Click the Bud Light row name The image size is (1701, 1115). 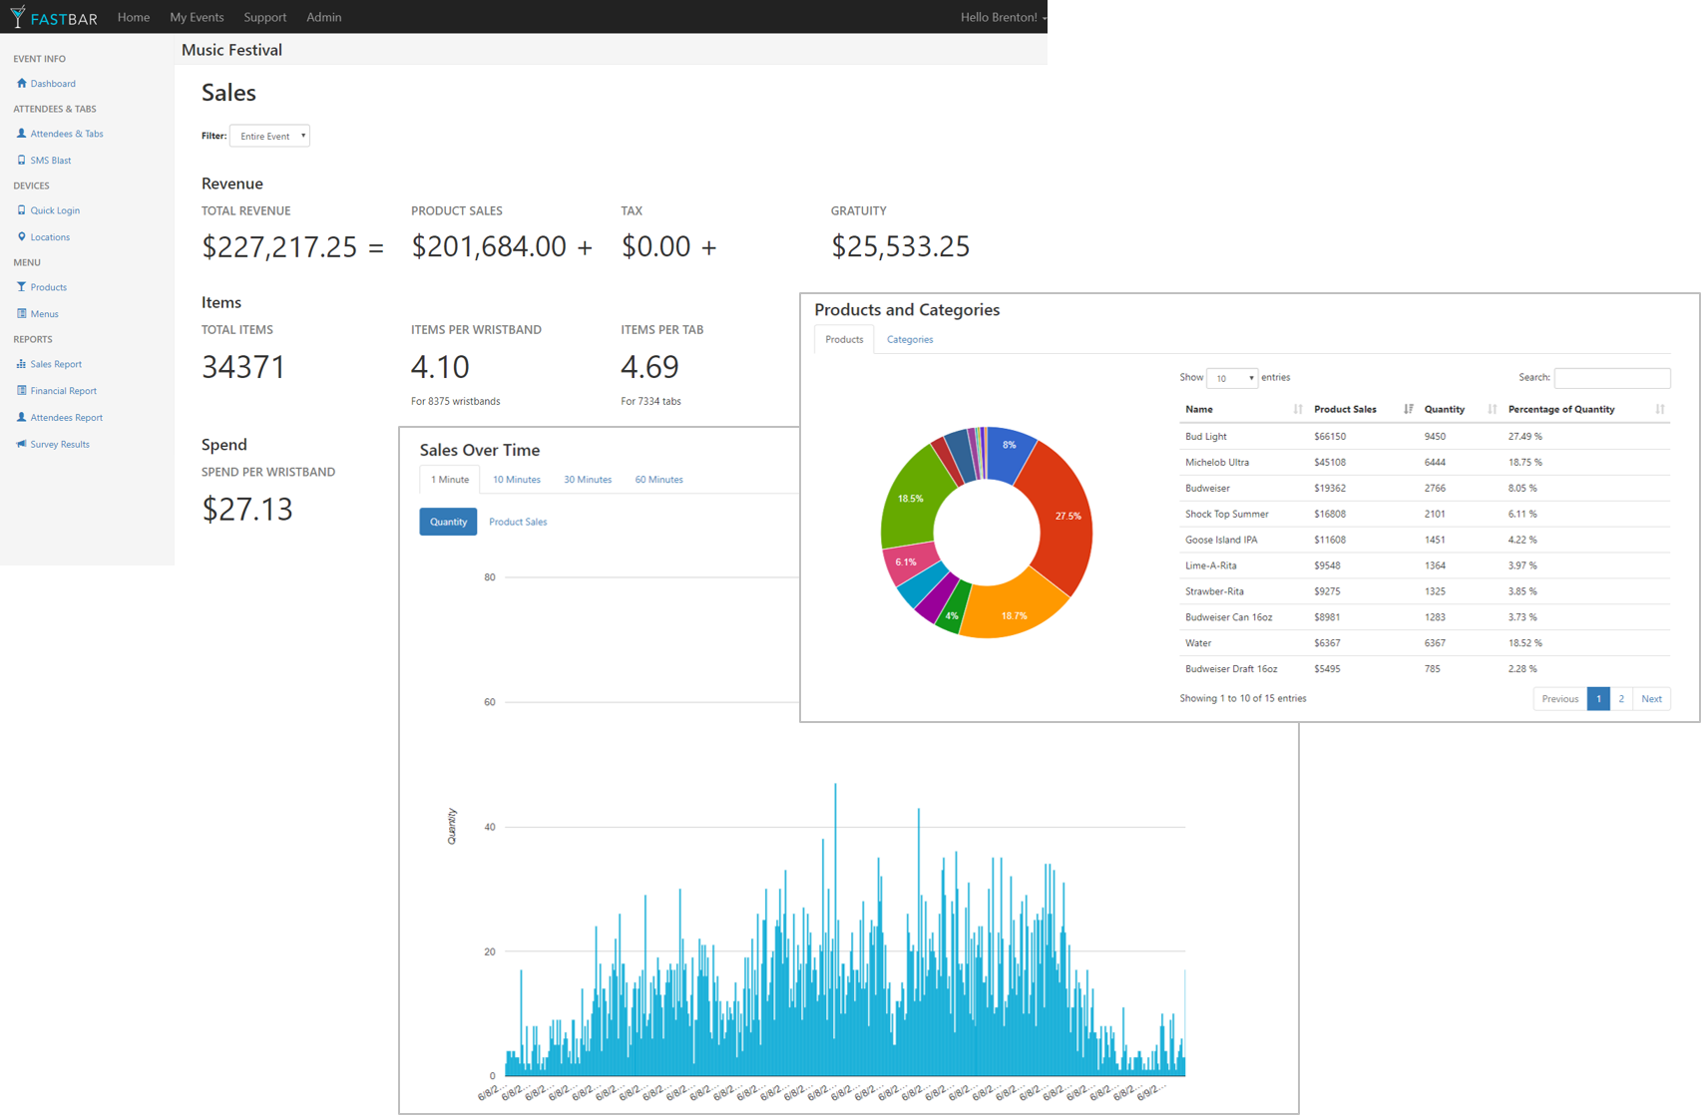pyautogui.click(x=1206, y=437)
